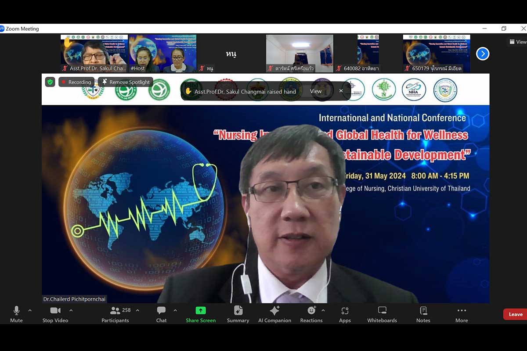Open the Apps panel

point(345,314)
